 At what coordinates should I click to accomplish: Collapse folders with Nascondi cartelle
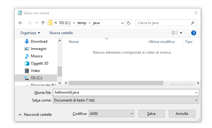click(x=35, y=115)
